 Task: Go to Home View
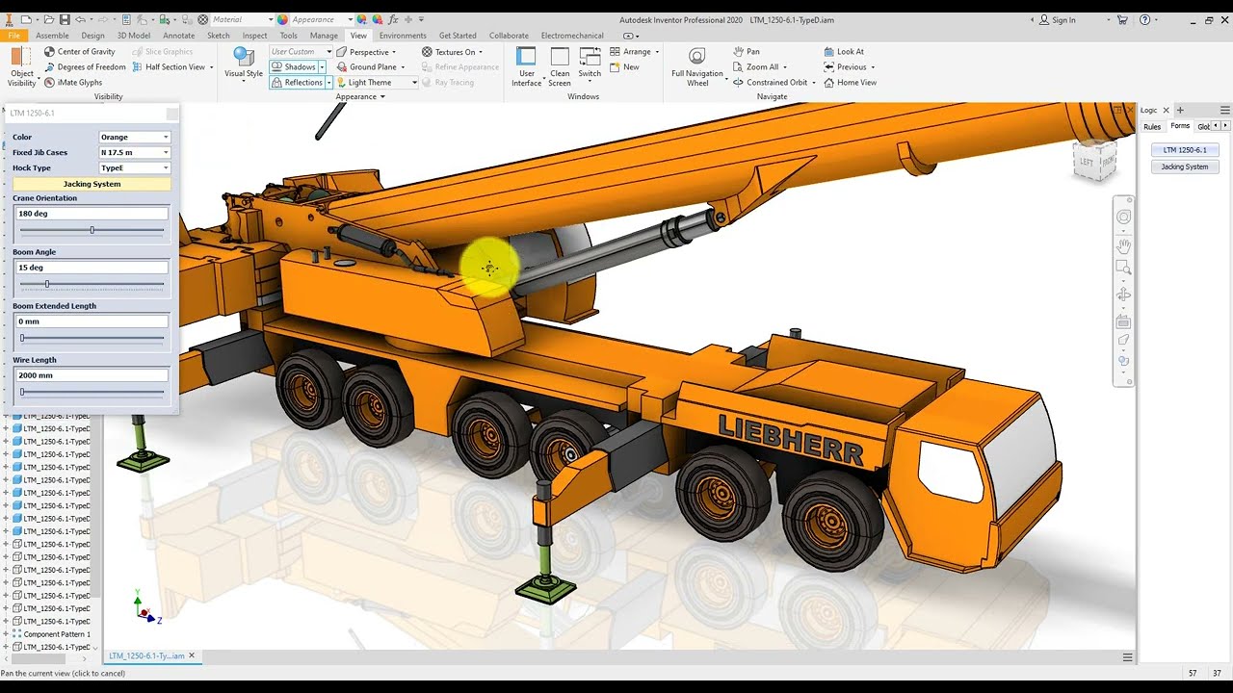click(x=850, y=83)
